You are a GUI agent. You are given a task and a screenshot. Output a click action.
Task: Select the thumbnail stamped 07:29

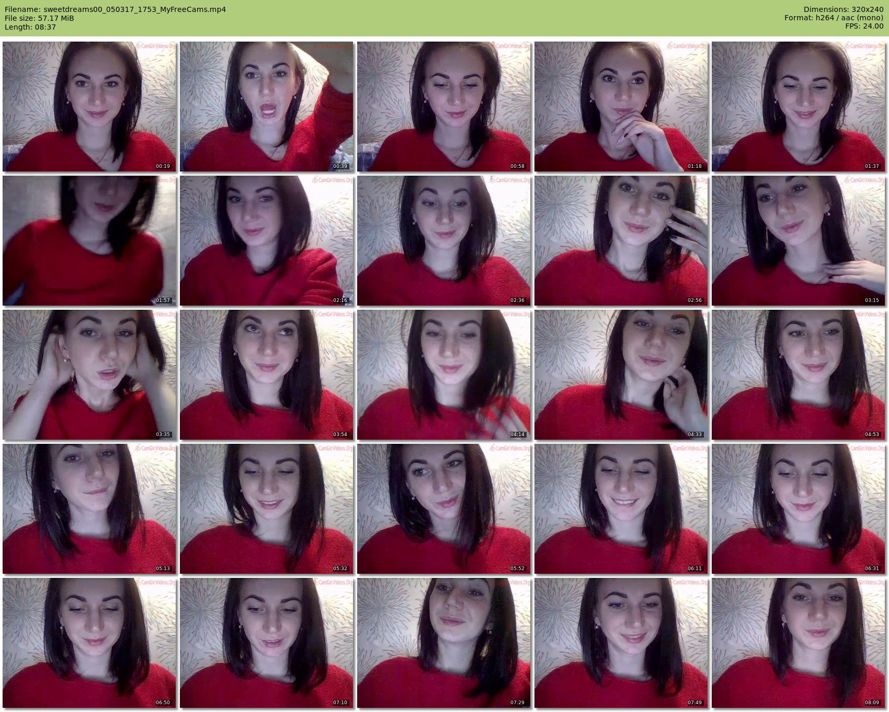(444, 643)
